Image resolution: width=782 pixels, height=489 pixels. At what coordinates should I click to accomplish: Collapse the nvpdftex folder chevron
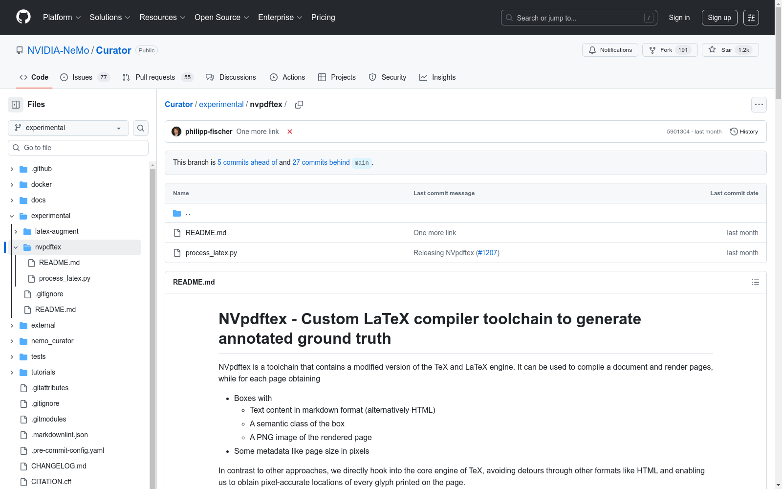coord(16,247)
